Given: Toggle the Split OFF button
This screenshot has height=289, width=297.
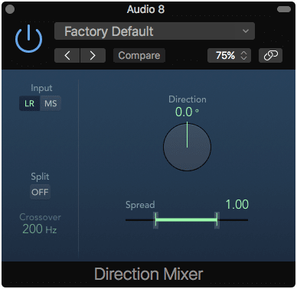Looking at the screenshot, I should pos(40,192).
